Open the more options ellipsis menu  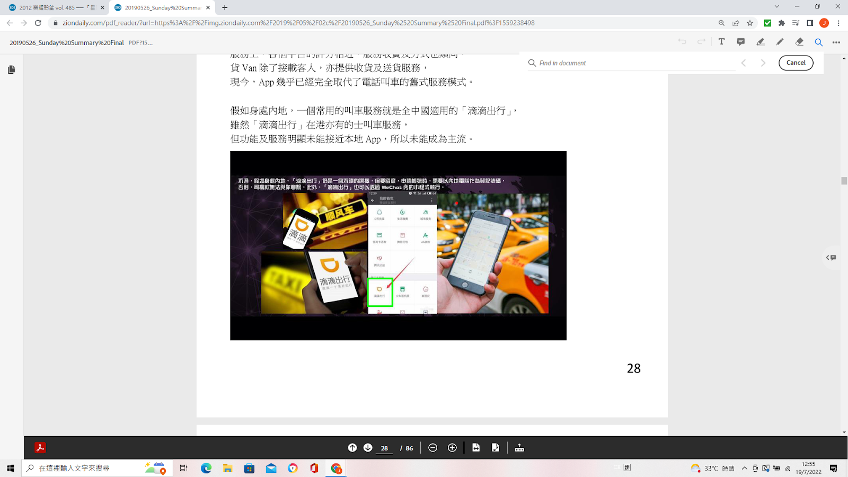[x=836, y=42]
